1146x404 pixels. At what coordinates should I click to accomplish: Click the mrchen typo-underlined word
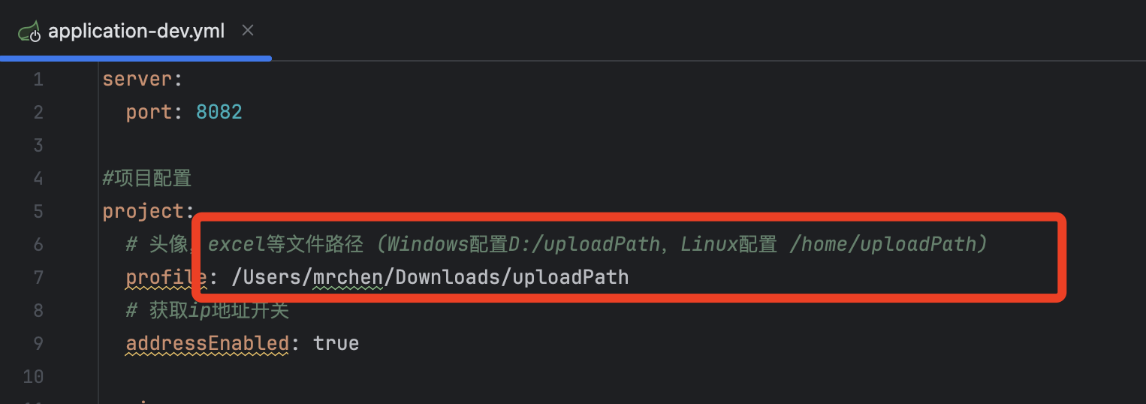(x=348, y=278)
